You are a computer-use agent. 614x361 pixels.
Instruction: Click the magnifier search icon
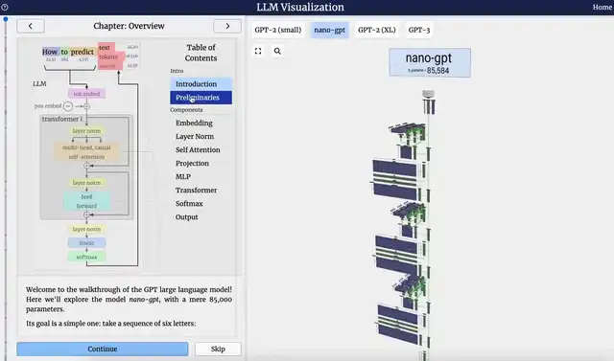point(277,51)
